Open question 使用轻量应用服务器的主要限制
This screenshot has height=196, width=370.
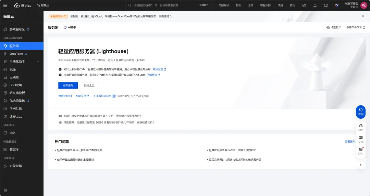tap(75, 160)
